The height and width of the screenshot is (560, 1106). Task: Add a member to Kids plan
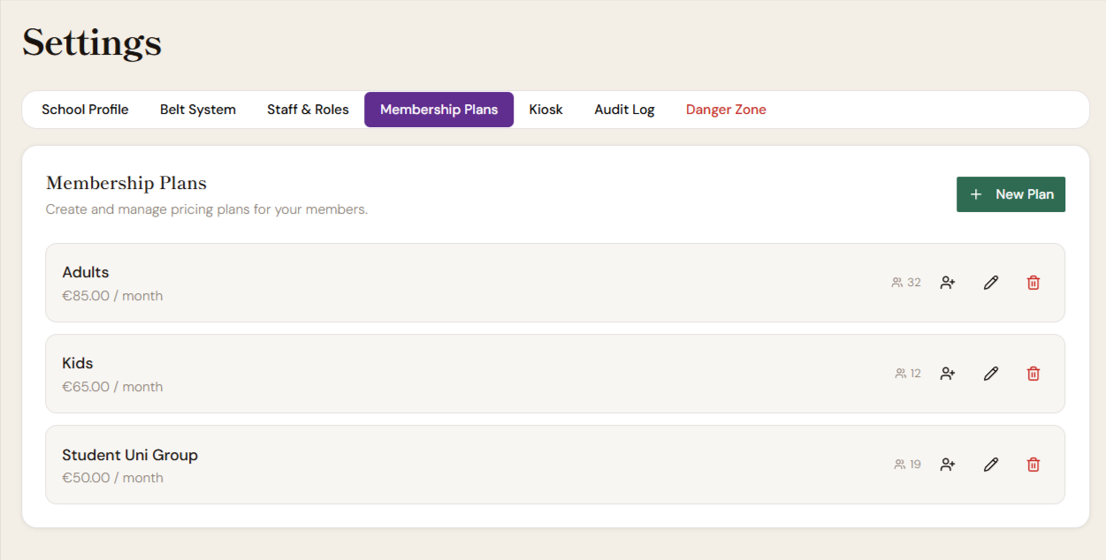point(948,374)
